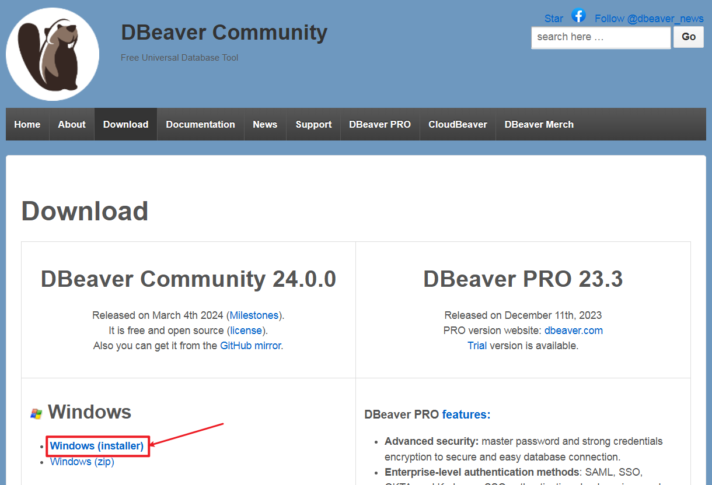Click the 'DBeaver Community 24.0.0' heading

pos(189,279)
